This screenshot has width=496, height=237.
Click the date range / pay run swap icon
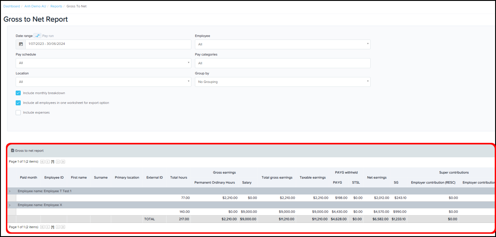(37, 36)
